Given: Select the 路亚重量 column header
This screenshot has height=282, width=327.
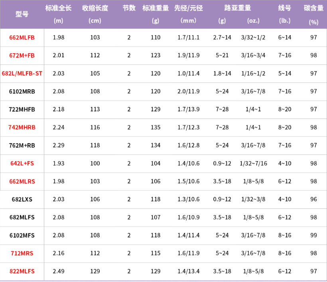Looking at the screenshot, I should 238,8.
